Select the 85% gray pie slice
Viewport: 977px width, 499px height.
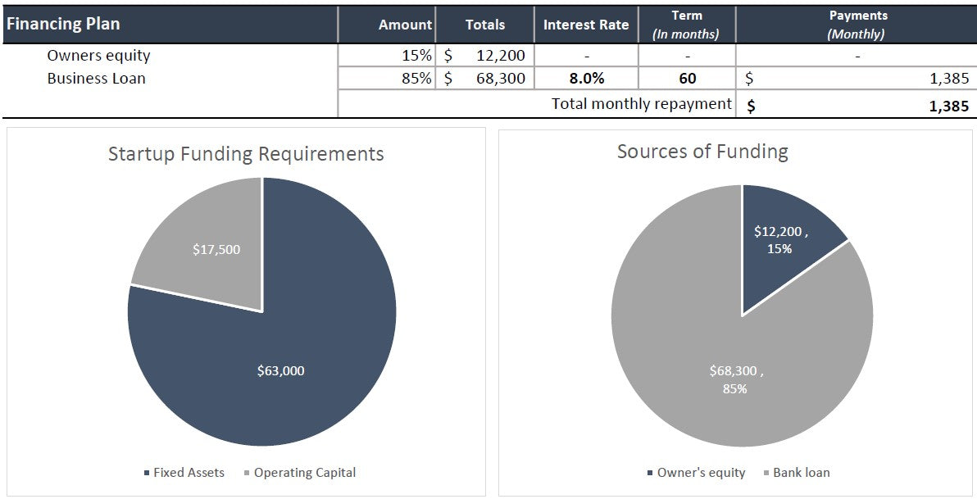click(x=705, y=361)
